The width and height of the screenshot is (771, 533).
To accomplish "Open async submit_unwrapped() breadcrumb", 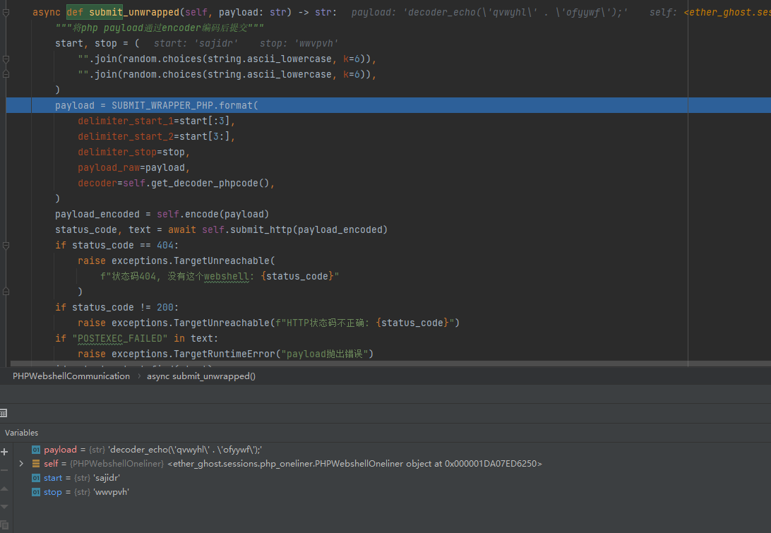I will coord(201,376).
